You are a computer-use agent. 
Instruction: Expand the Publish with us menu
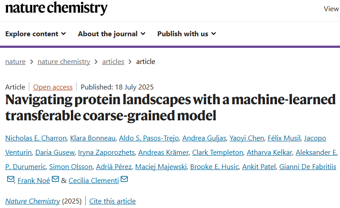pos(187,34)
